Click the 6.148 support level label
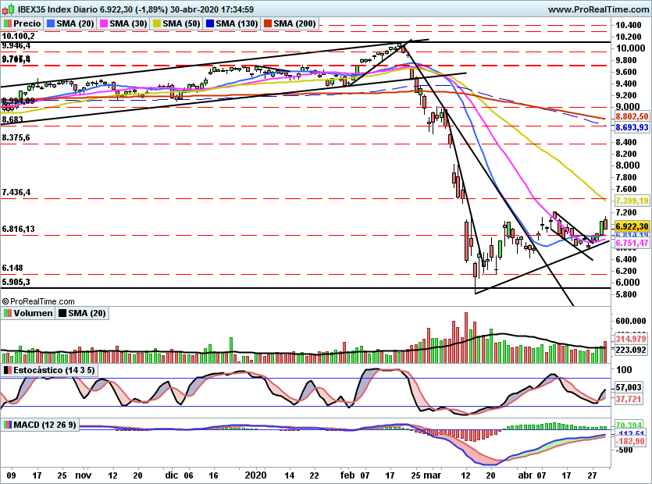This screenshot has width=652, height=484. [12, 268]
